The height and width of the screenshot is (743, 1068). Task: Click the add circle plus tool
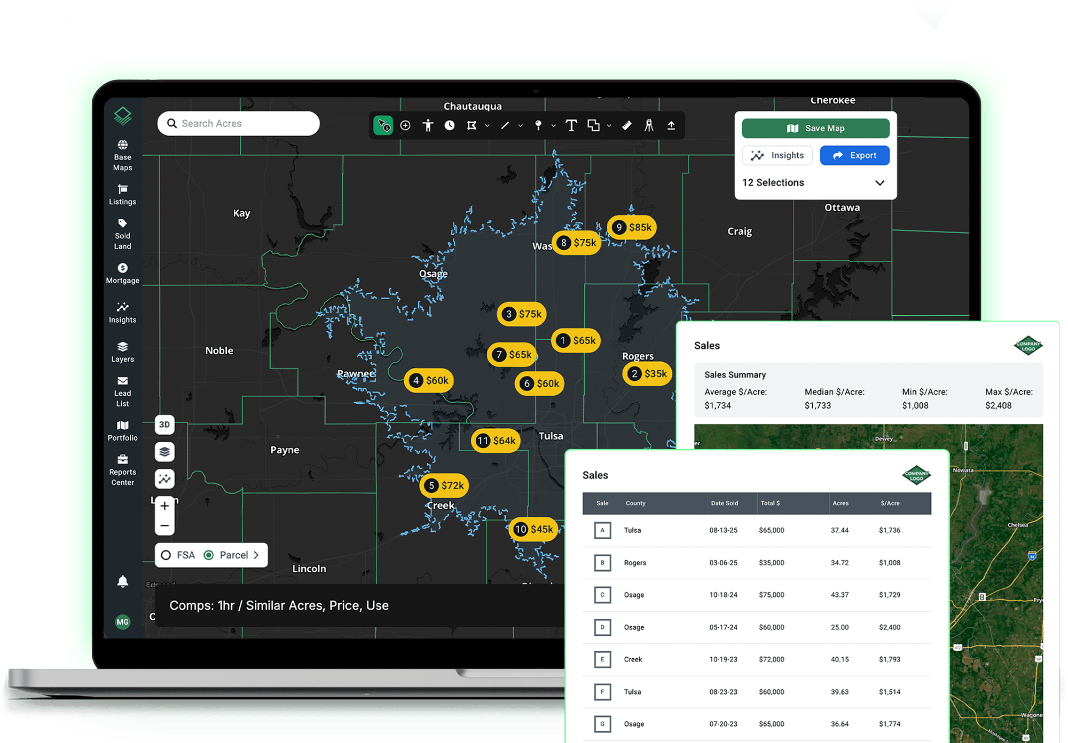pyautogui.click(x=405, y=125)
